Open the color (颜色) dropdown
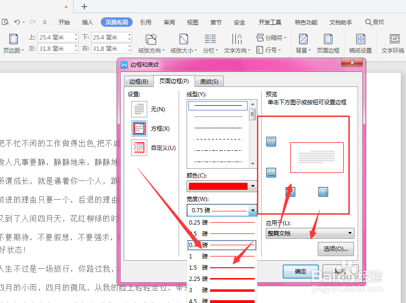Screen dimensions: 406x303 click(253, 186)
